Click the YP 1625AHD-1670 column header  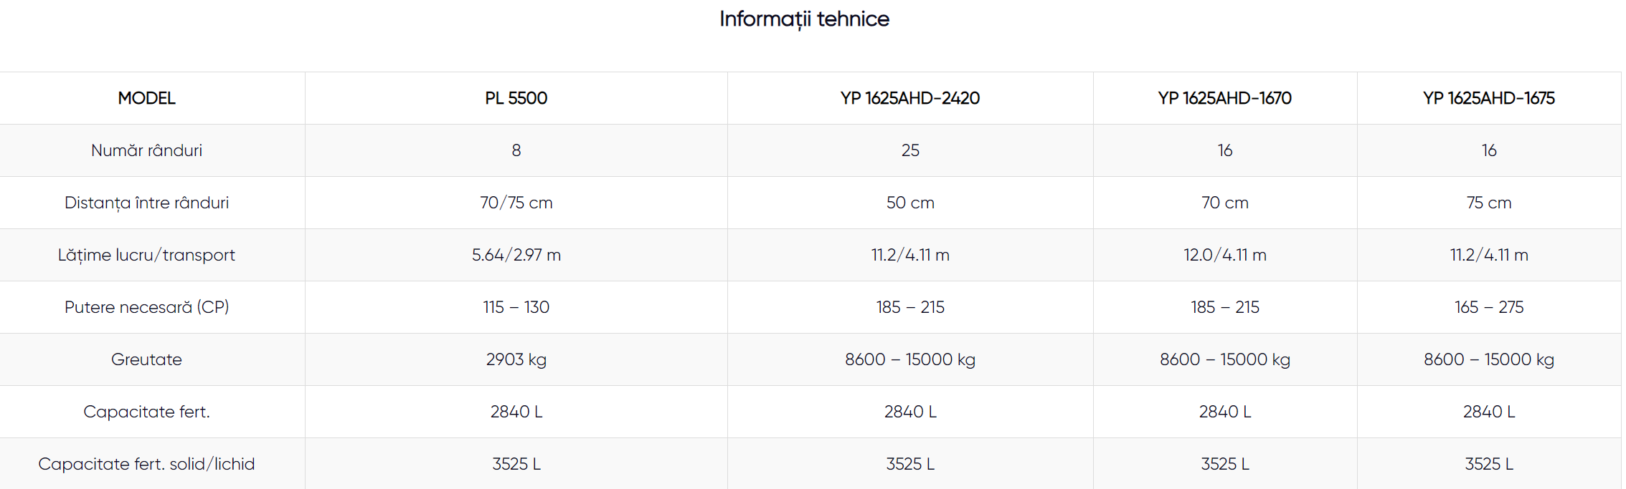[x=1224, y=98]
